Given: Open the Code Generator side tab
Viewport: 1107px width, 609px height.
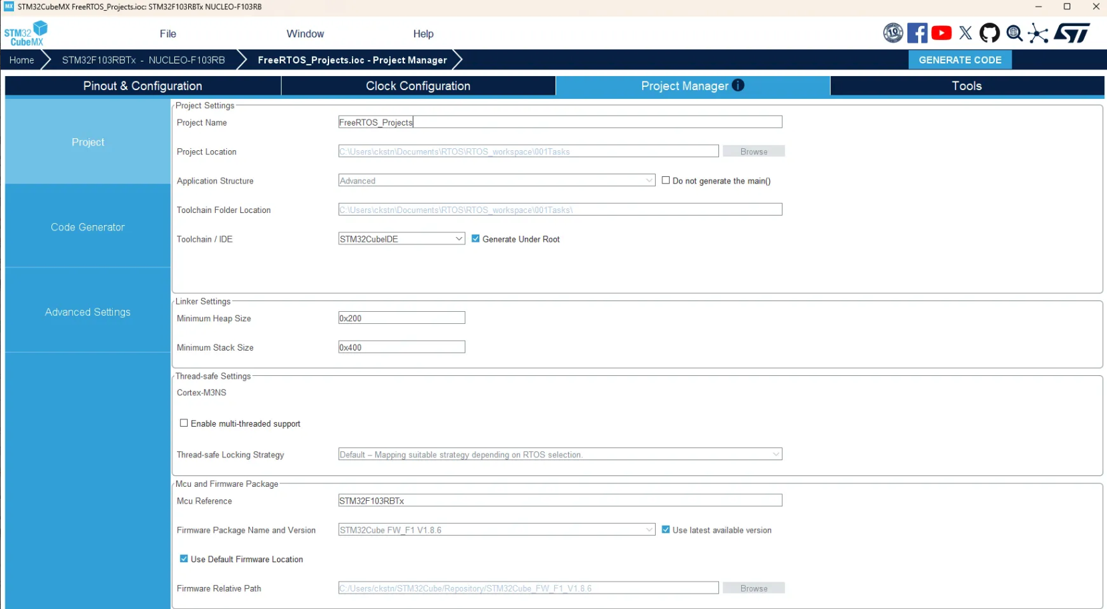Looking at the screenshot, I should [88, 227].
